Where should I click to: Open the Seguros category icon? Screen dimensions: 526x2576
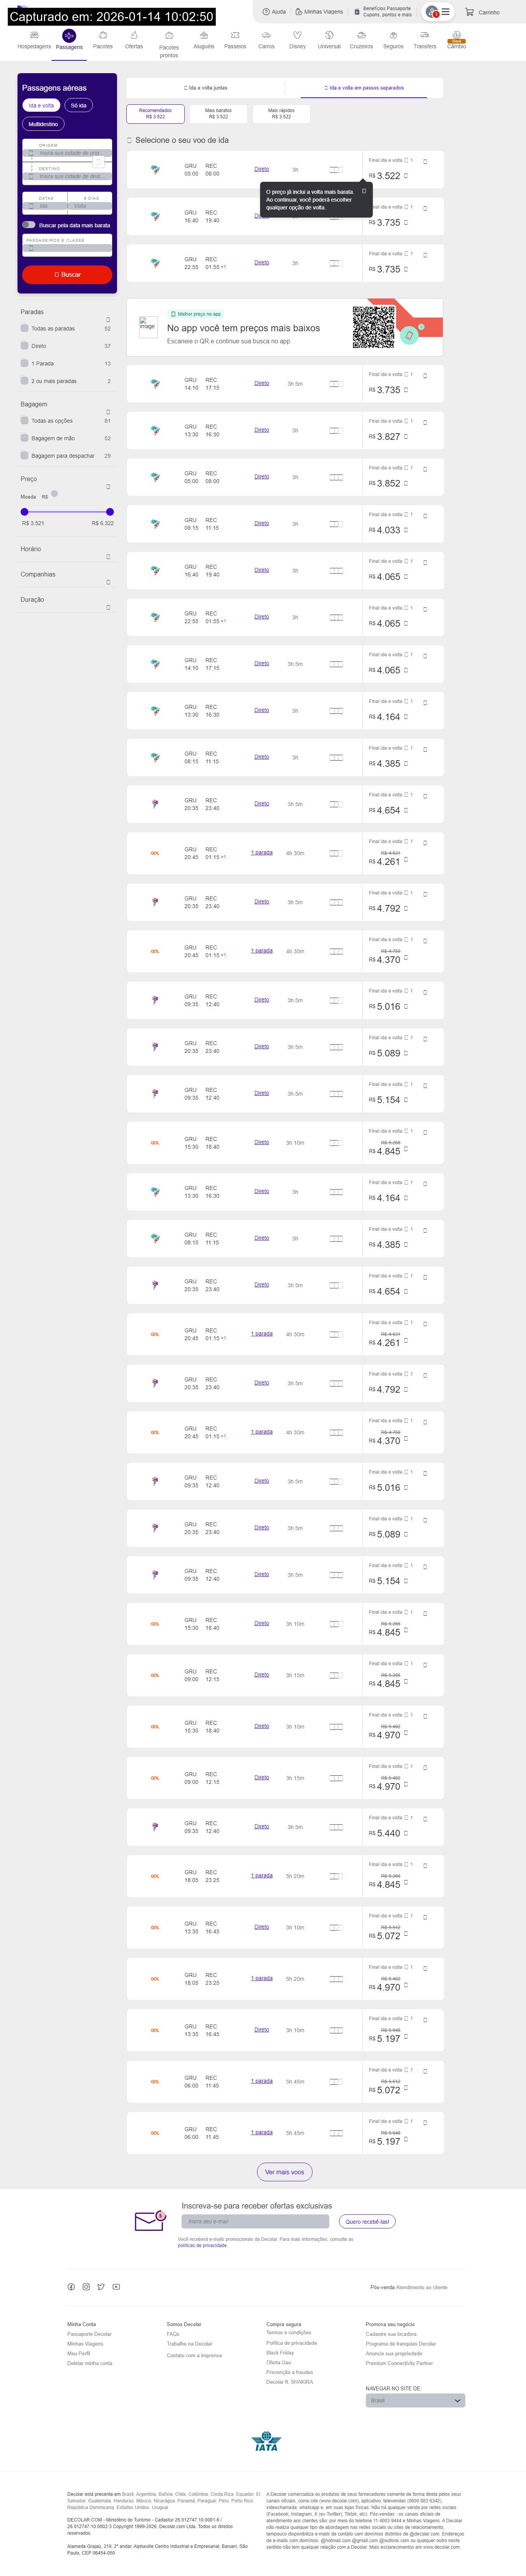(393, 36)
